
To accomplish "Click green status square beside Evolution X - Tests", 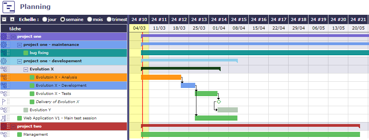I will pyautogui.click(x=32, y=94).
